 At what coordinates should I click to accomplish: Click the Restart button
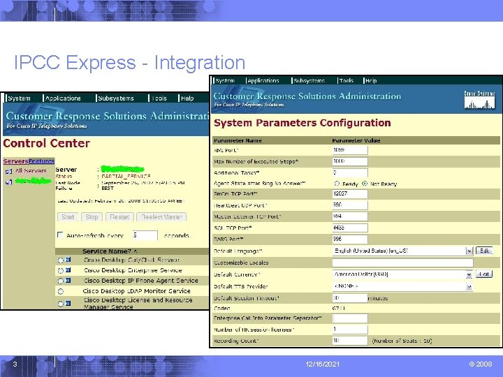click(x=119, y=217)
